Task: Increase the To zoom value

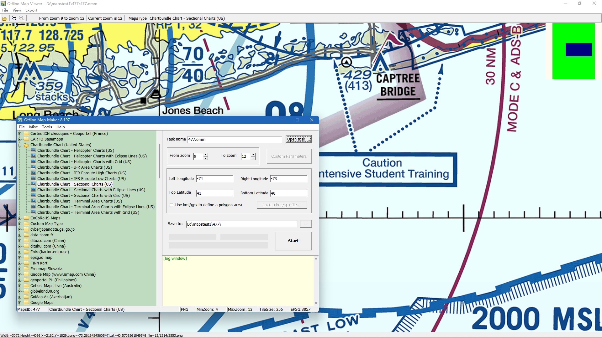Action: [x=253, y=155]
